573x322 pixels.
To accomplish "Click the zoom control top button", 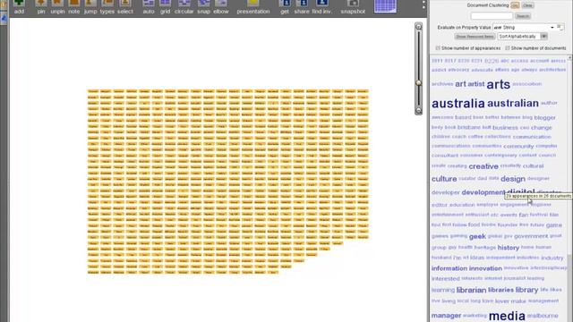I will point(419,27).
